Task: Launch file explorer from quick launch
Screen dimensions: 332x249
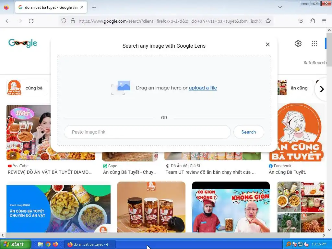Action: [x=40, y=244]
